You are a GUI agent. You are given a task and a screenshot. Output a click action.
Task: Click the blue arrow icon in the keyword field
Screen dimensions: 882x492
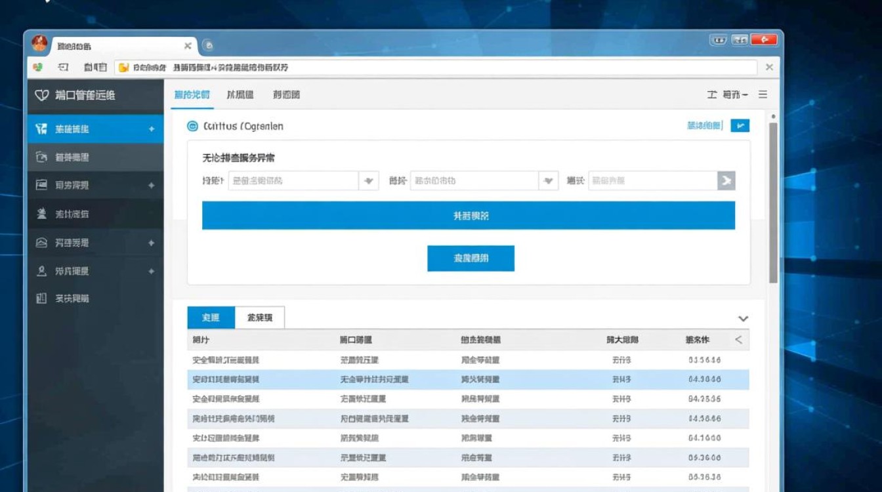[726, 180]
